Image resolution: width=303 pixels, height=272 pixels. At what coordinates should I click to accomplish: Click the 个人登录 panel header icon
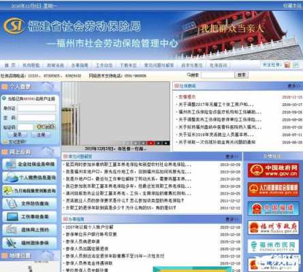[x=5, y=86]
